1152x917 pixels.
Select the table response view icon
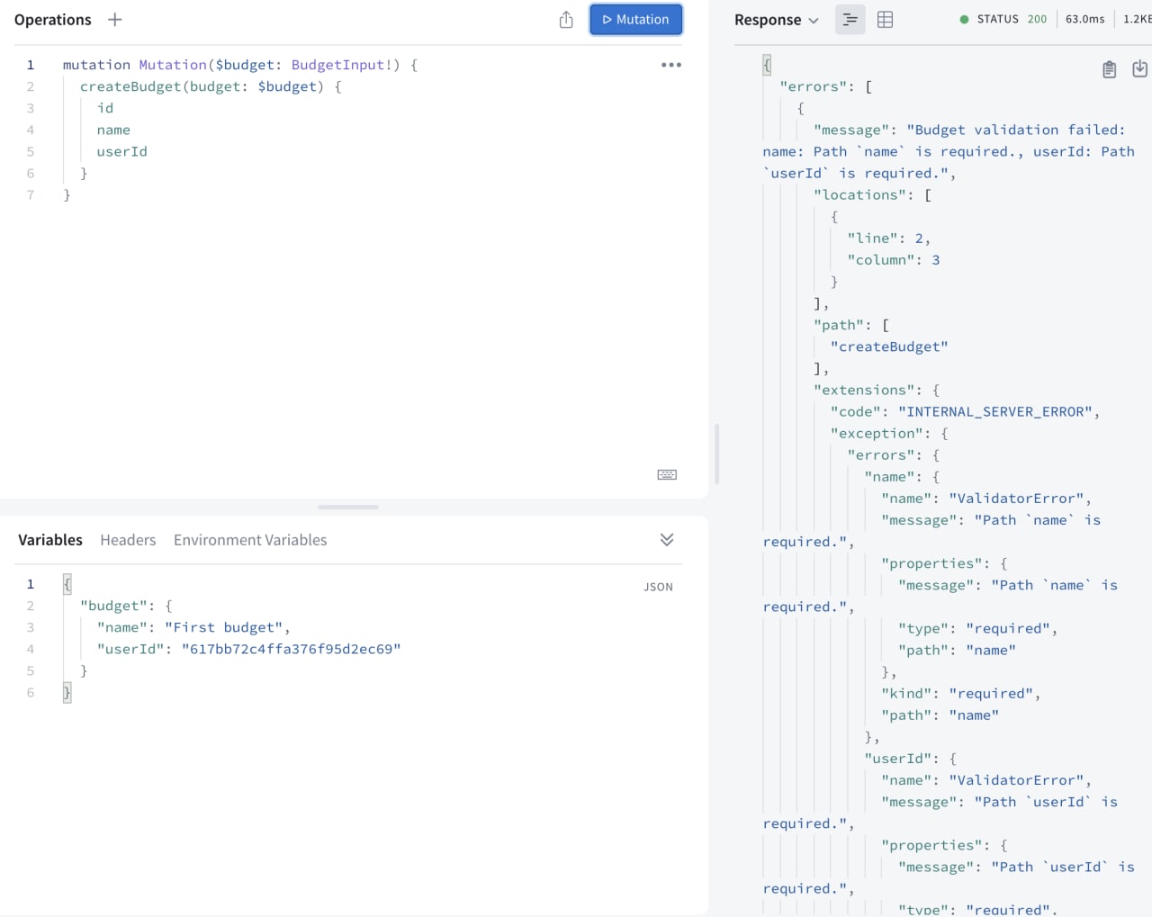point(886,20)
